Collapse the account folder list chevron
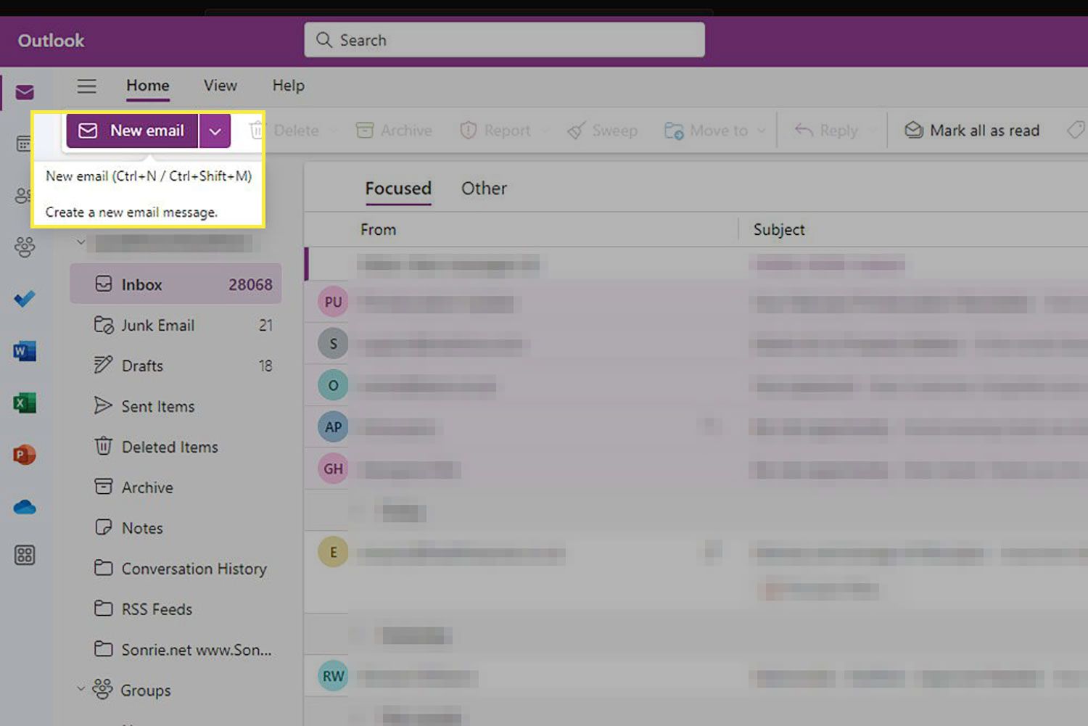Image resolution: width=1088 pixels, height=726 pixels. pyautogui.click(x=81, y=242)
